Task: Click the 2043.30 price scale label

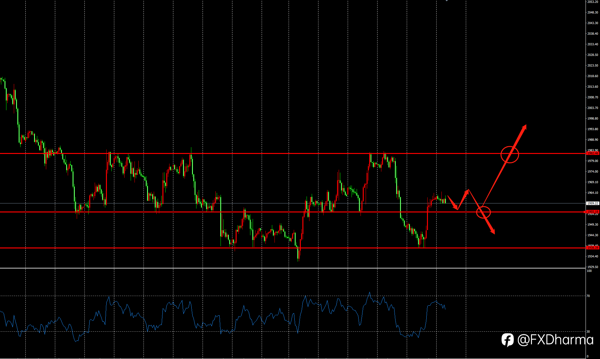Action: coord(593,23)
